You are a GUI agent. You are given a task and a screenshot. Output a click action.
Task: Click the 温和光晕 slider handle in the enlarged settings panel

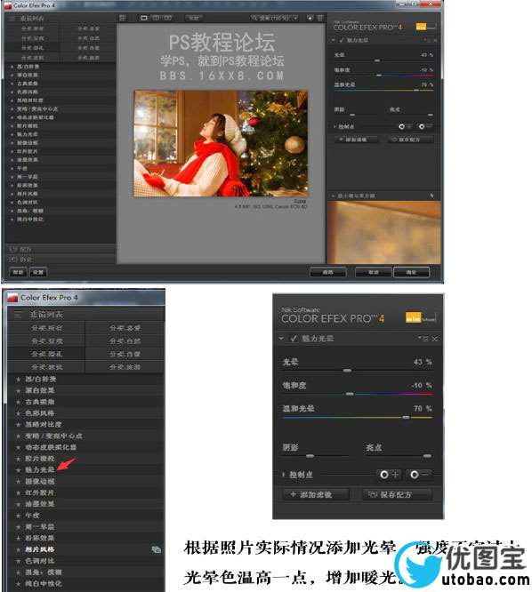coord(406,417)
